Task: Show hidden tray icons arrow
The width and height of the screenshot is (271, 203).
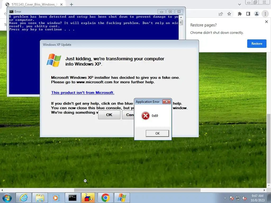Action: [225, 198]
